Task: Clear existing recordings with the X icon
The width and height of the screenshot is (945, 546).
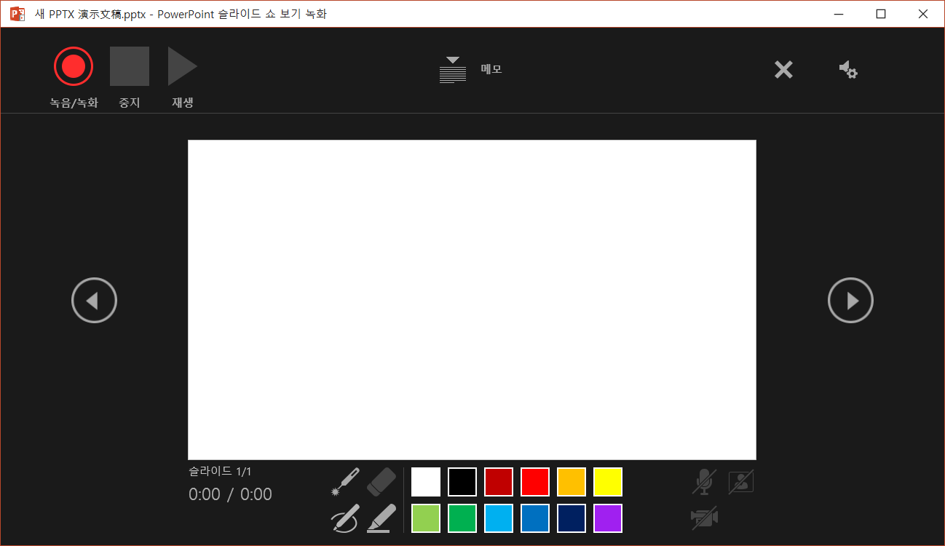Action: pyautogui.click(x=783, y=69)
